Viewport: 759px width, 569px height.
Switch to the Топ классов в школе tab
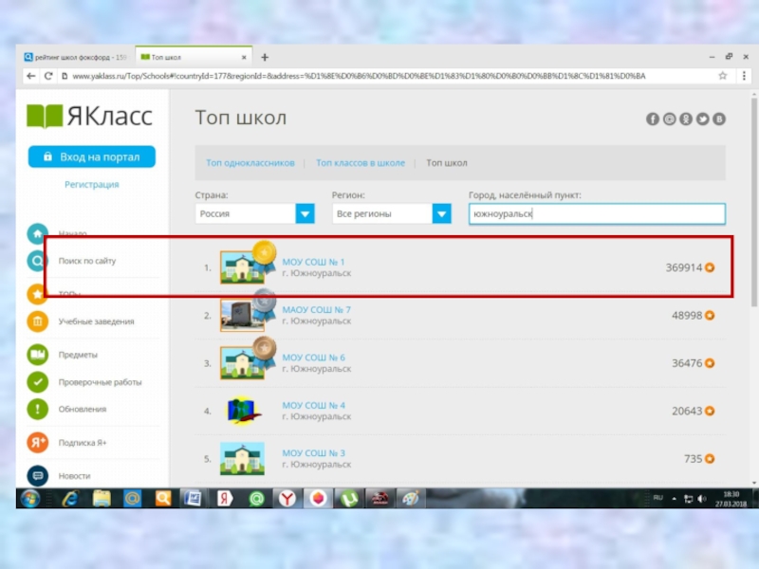(x=361, y=163)
